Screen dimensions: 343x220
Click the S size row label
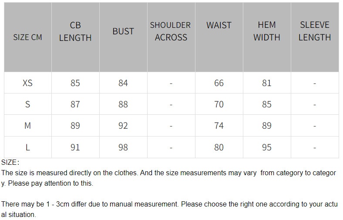click(x=27, y=104)
